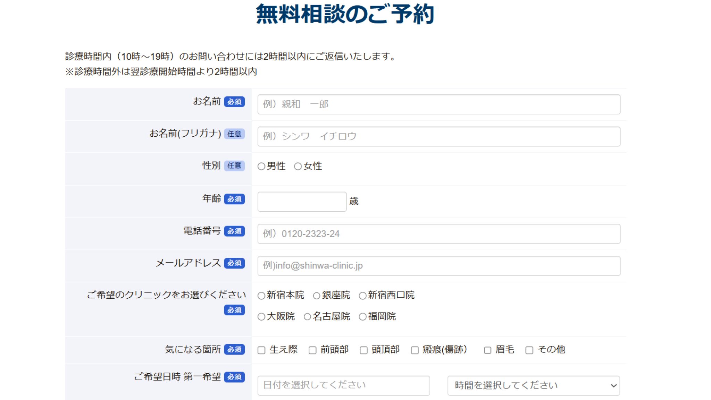Select 新宿西口院 clinic radio button

[x=363, y=296]
